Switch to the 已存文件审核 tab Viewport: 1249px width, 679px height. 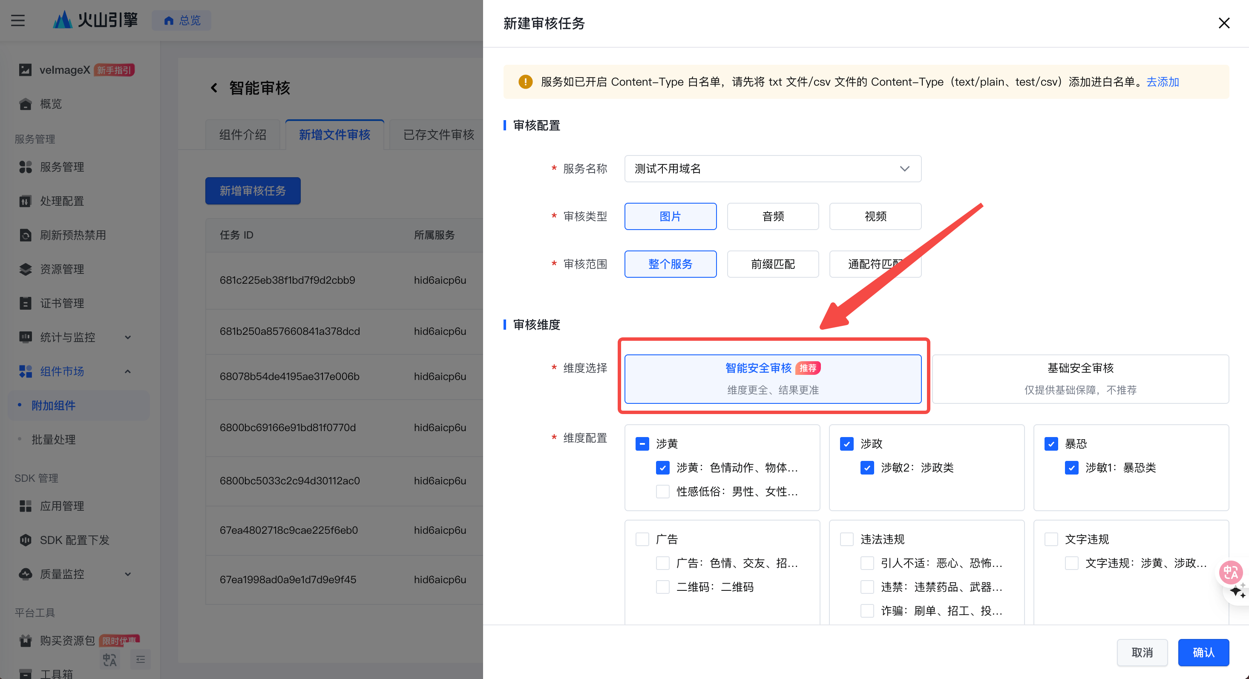point(438,134)
